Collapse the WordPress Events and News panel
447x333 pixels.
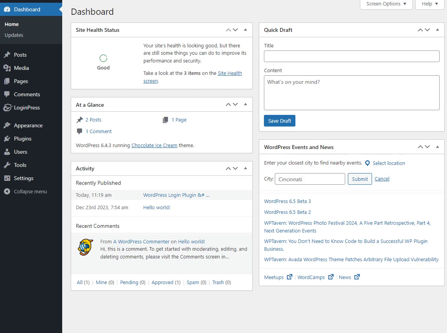(437, 147)
